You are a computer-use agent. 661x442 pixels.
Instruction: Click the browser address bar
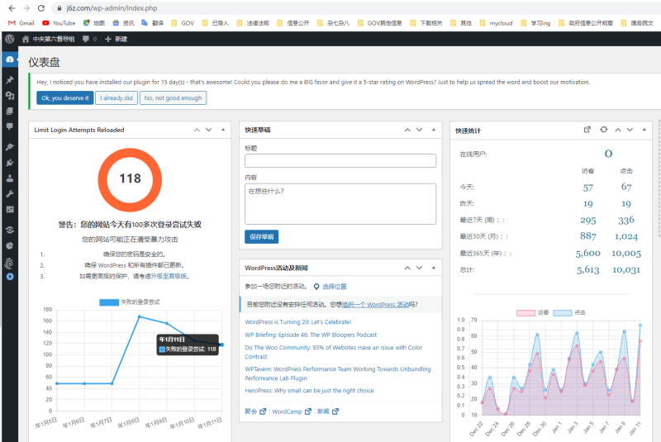[x=354, y=8]
